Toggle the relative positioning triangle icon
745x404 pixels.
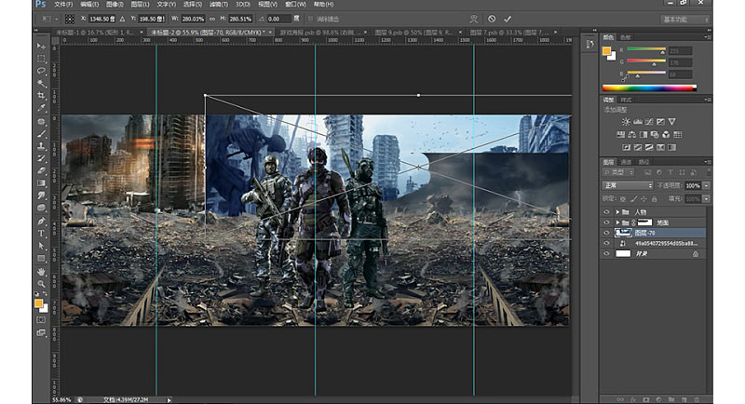coord(123,19)
